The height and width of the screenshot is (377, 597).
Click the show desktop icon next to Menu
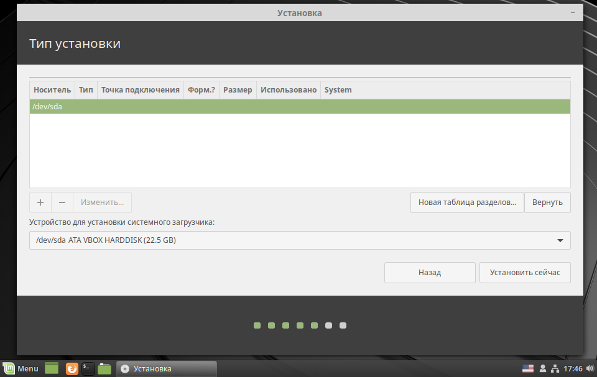pyautogui.click(x=52, y=368)
